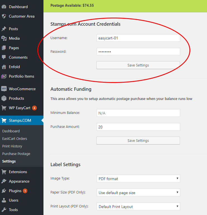Click the Password input field
This screenshot has height=215, width=207.
click(138, 52)
